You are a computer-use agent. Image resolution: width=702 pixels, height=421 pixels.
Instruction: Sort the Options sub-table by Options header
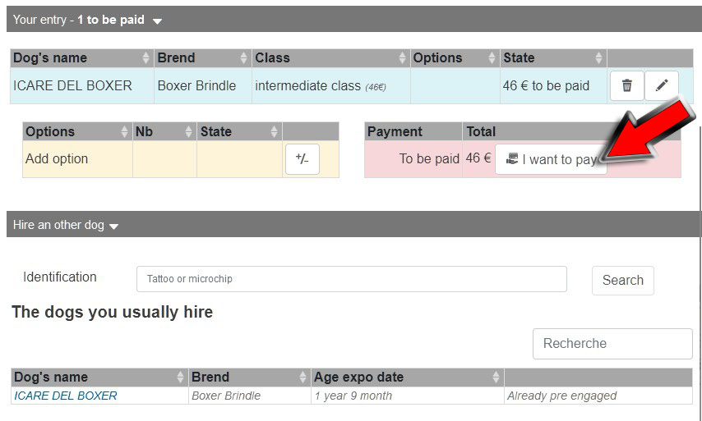point(77,131)
